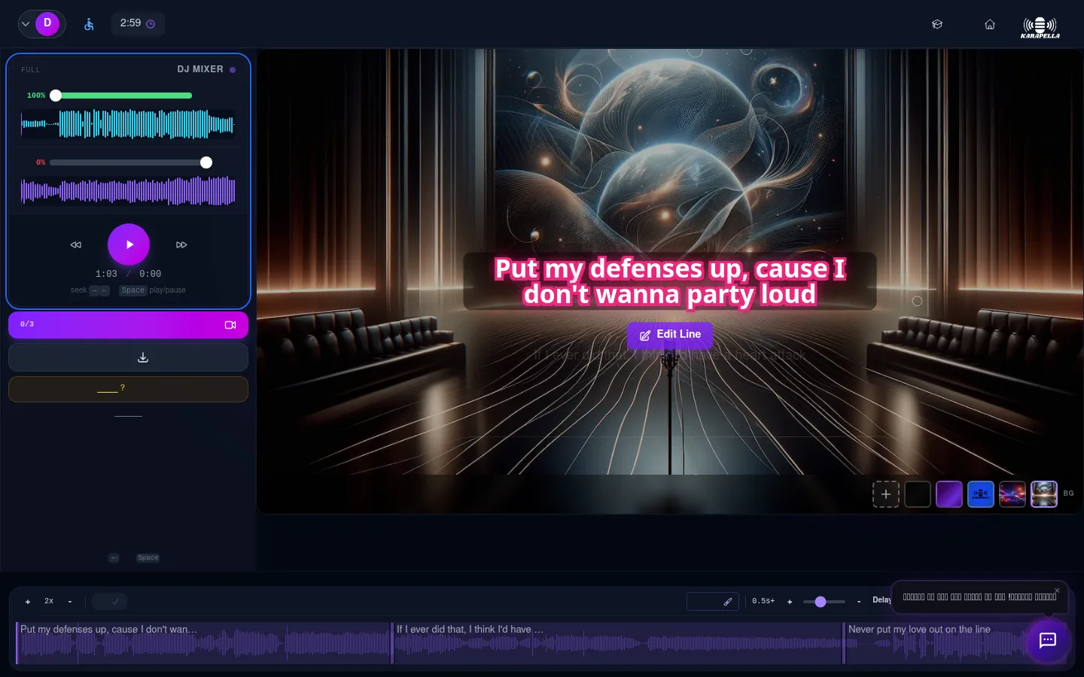The image size is (1084, 677).
Task: Select the blue Karapella logo background
Action: 981,494
